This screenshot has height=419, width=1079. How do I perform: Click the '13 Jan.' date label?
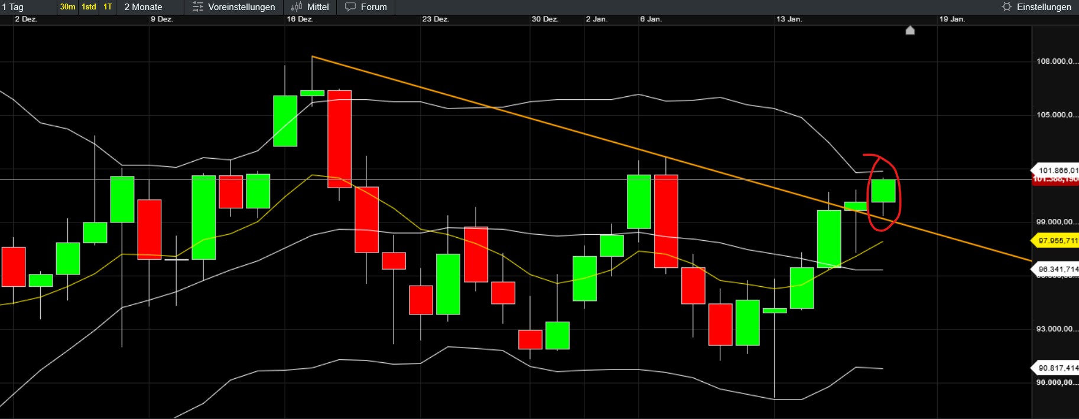coord(789,19)
